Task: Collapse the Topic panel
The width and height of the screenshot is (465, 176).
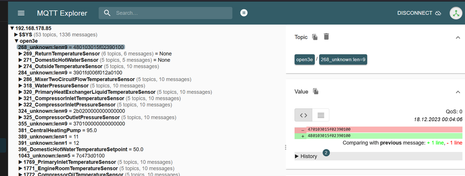Action: (458, 37)
